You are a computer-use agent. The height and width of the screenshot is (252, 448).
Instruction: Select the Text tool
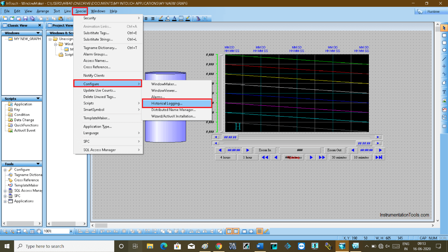click(x=444, y=92)
